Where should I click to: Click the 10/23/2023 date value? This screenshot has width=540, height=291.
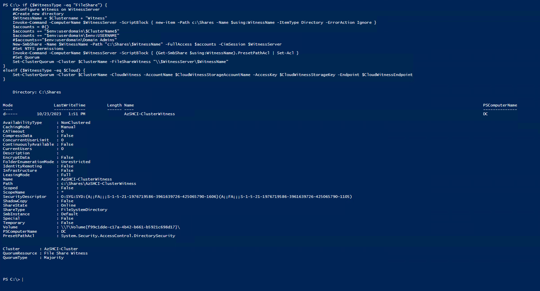[49, 114]
